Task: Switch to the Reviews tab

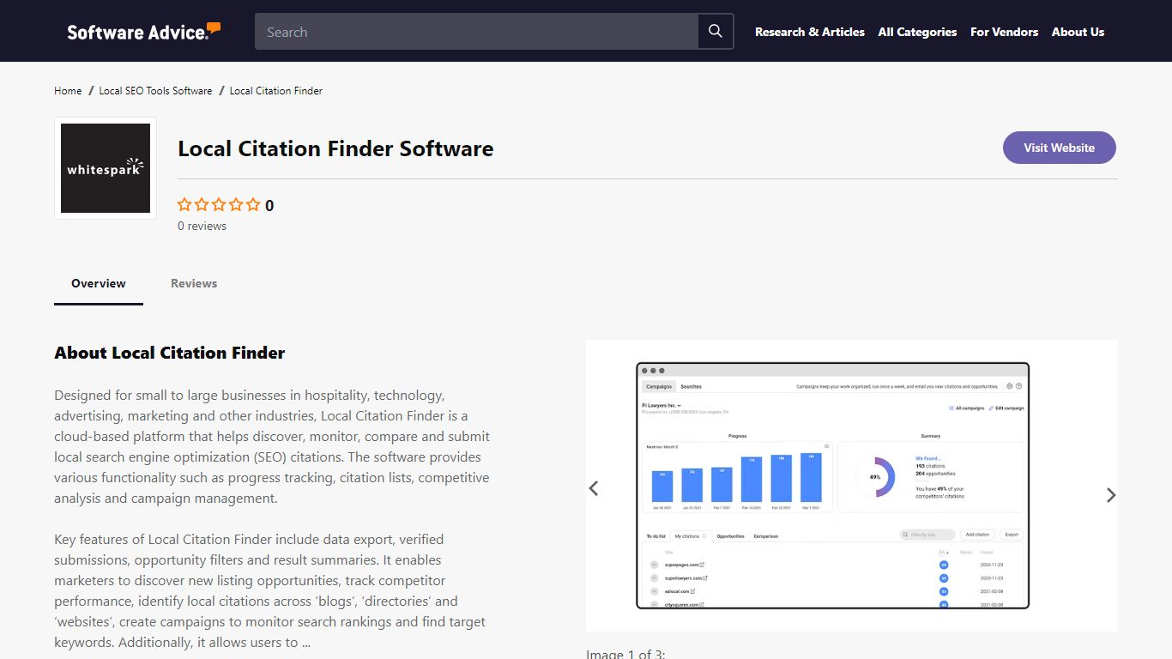Action: point(194,284)
